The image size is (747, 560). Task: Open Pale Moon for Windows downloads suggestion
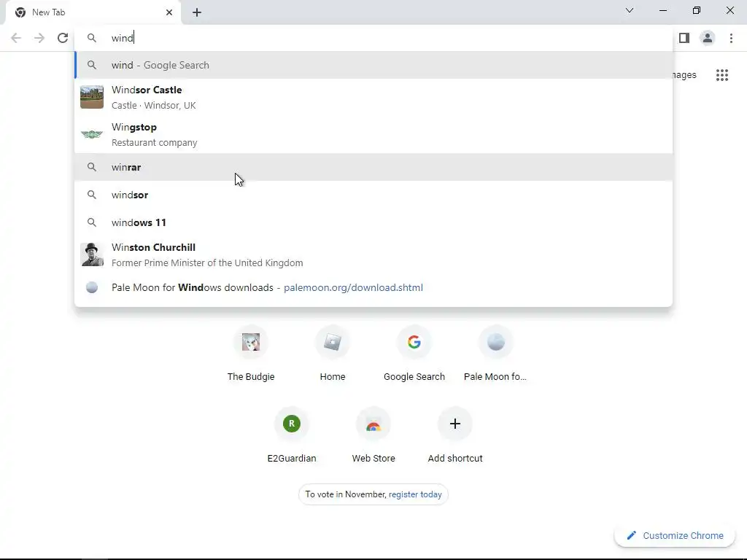(x=373, y=287)
